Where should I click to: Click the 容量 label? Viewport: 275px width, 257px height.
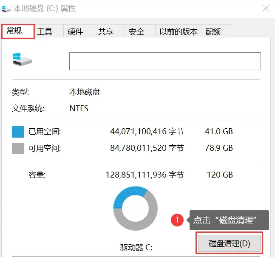click(37, 175)
